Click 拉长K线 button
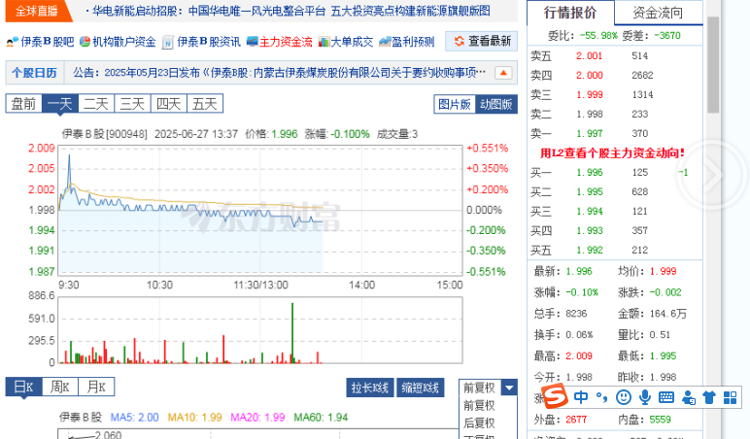Image resolution: width=750 pixels, height=439 pixels. [x=370, y=388]
